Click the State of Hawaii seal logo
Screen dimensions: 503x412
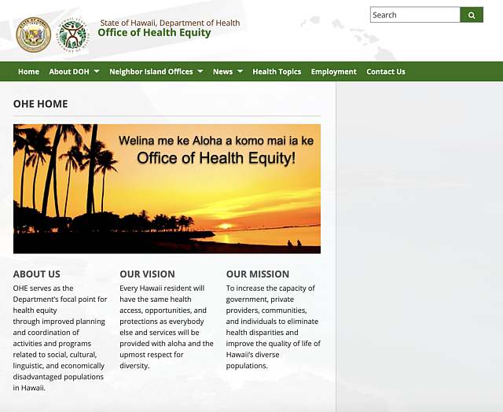pyautogui.click(x=34, y=35)
